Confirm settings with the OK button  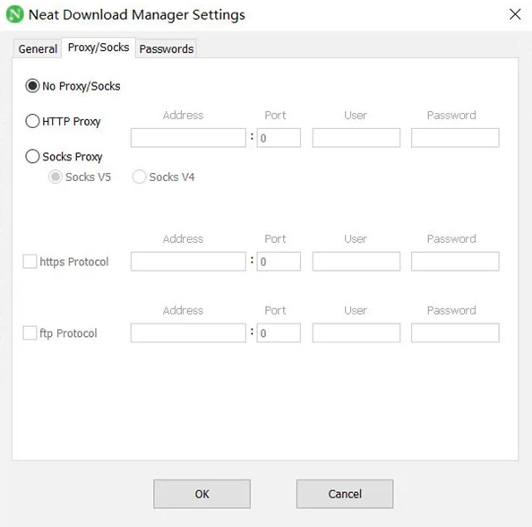202,494
